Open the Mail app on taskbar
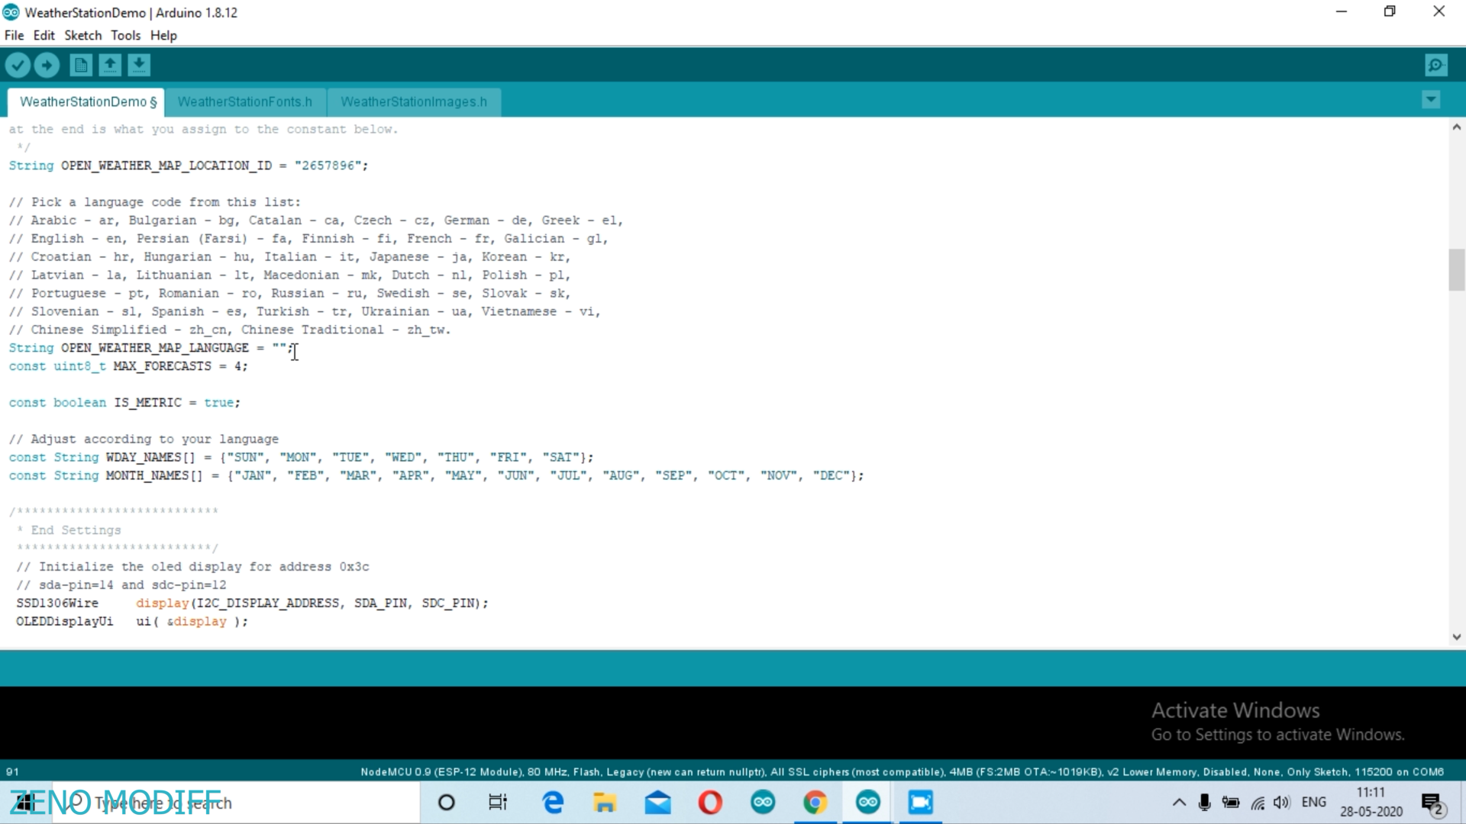 pyautogui.click(x=657, y=803)
